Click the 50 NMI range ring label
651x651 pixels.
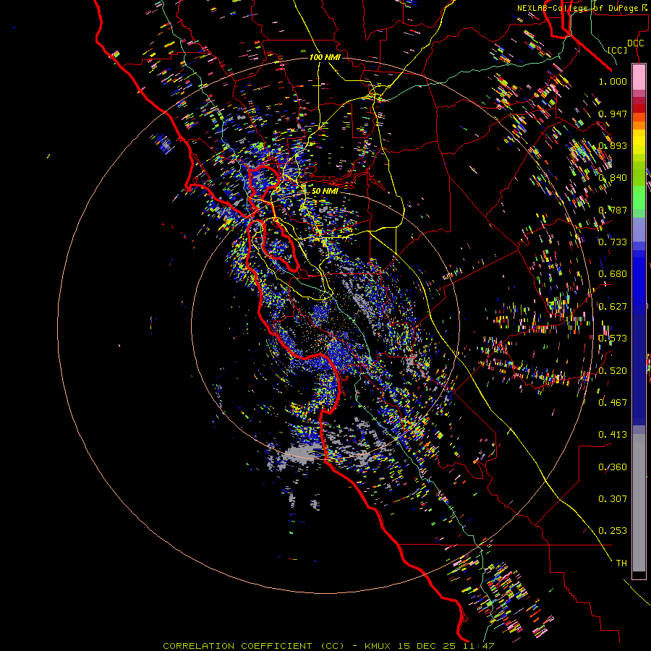tap(325, 191)
